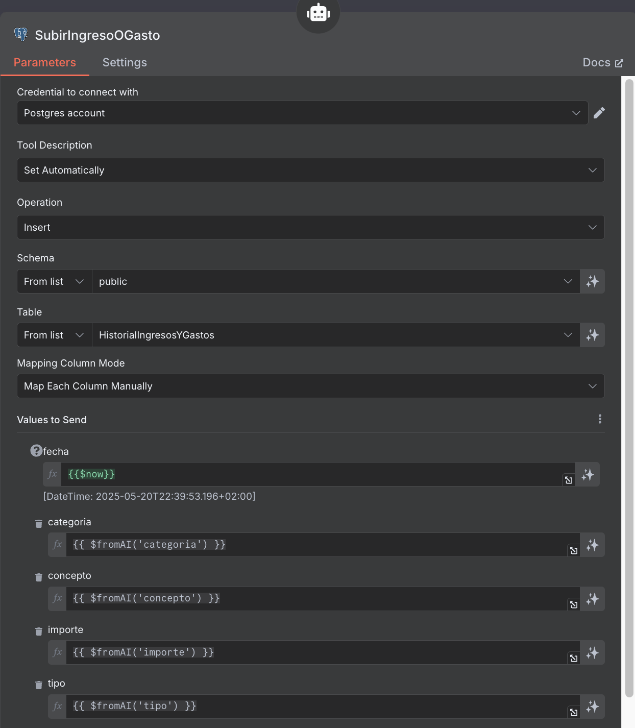
Task: Remove the concepto field with its trash icon
Action: click(x=39, y=577)
